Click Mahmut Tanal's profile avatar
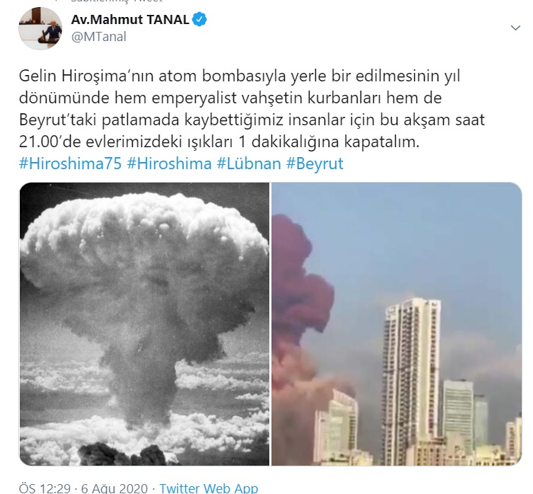 [40, 28]
